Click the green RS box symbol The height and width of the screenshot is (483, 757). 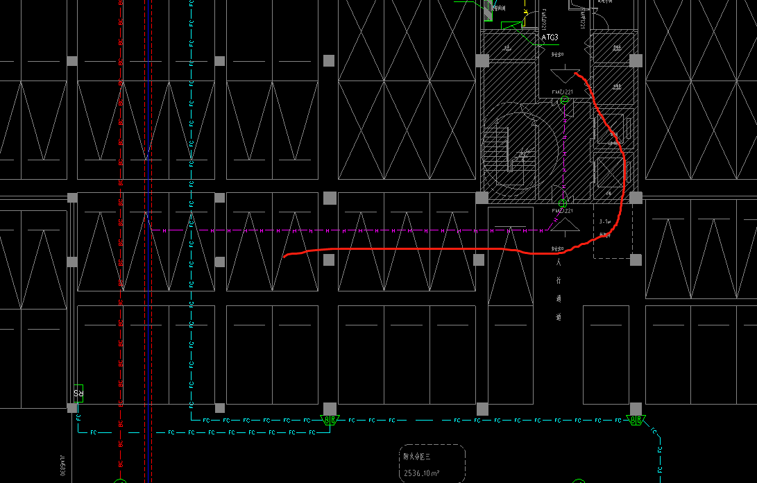[78, 393]
